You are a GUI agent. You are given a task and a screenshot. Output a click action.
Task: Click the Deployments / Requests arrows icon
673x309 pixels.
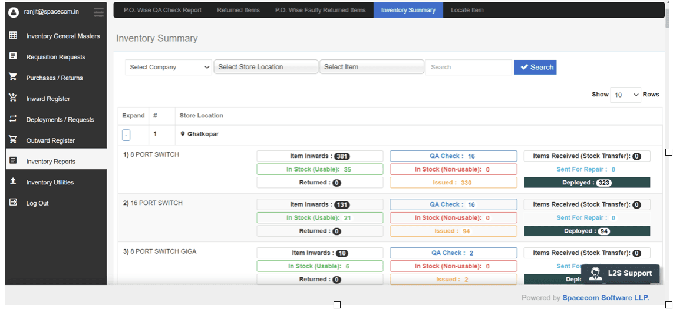pyautogui.click(x=13, y=119)
